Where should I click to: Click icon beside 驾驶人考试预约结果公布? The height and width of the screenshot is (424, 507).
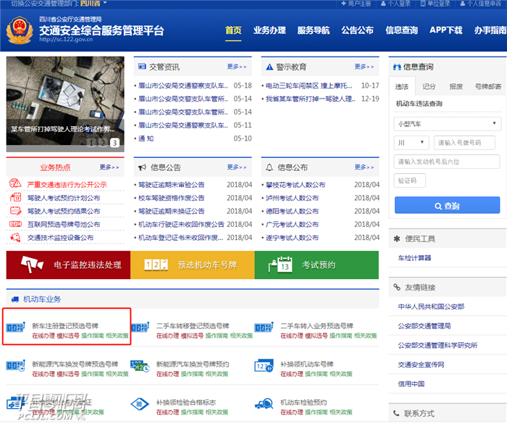[x=15, y=210]
